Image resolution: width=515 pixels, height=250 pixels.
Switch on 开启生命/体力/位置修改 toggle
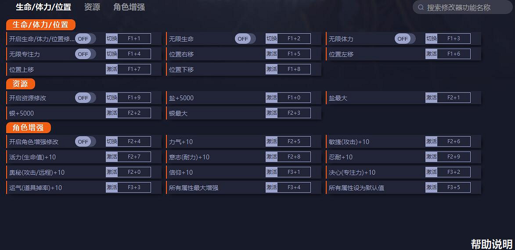pyautogui.click(x=85, y=39)
